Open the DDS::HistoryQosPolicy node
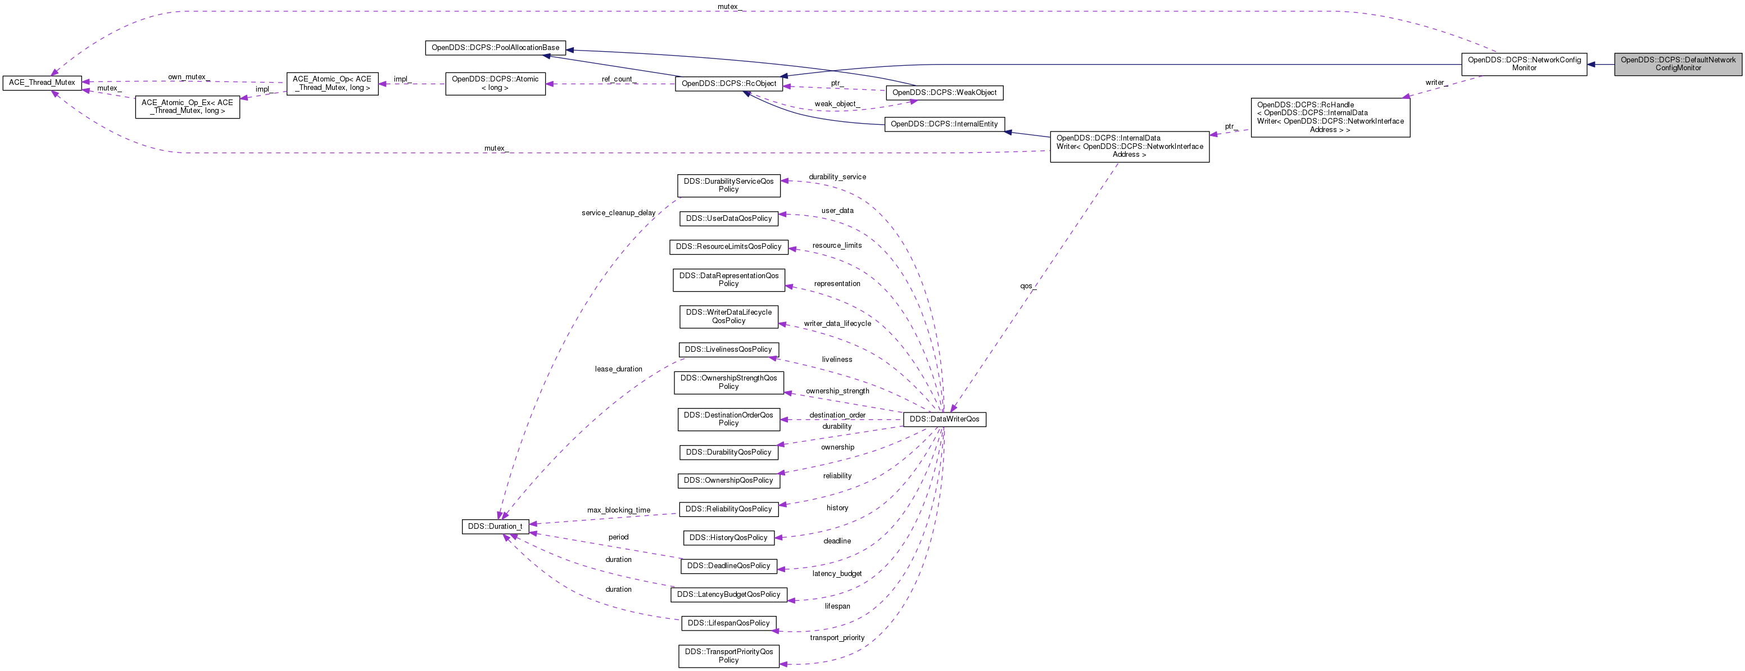This screenshot has height=671, width=1745. (x=729, y=538)
